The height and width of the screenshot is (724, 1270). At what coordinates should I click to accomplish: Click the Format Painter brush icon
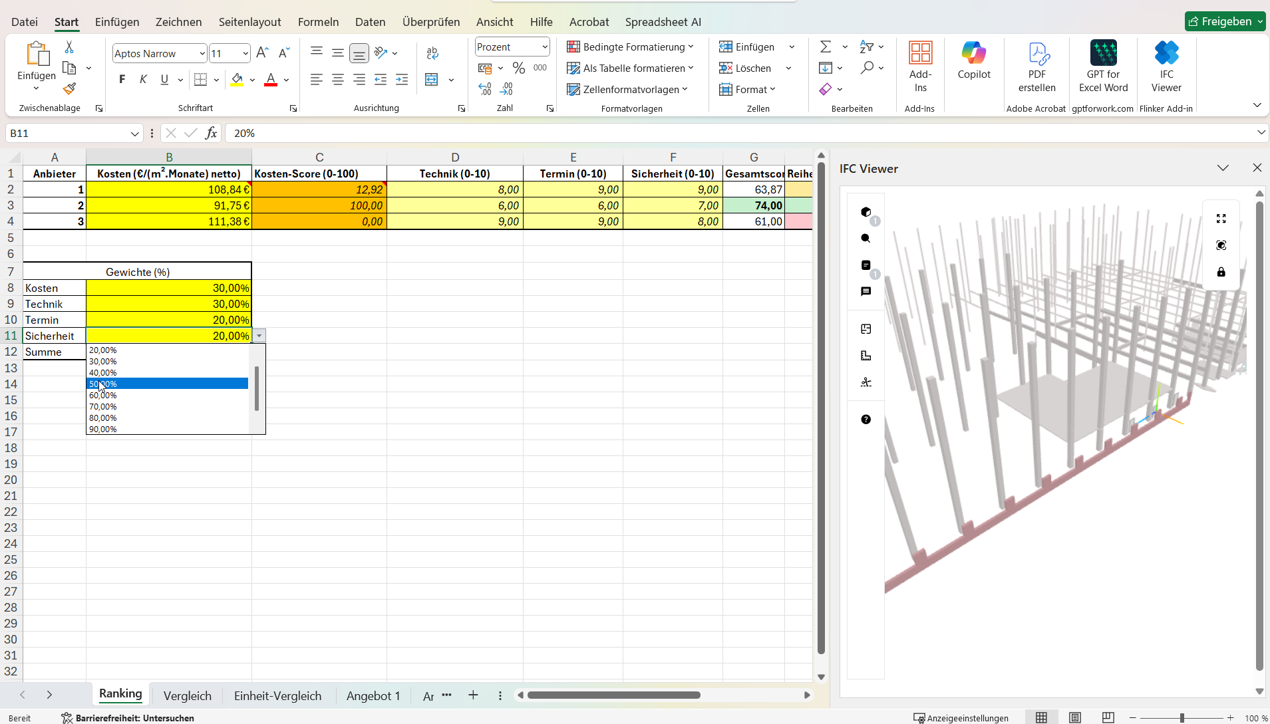(x=69, y=88)
